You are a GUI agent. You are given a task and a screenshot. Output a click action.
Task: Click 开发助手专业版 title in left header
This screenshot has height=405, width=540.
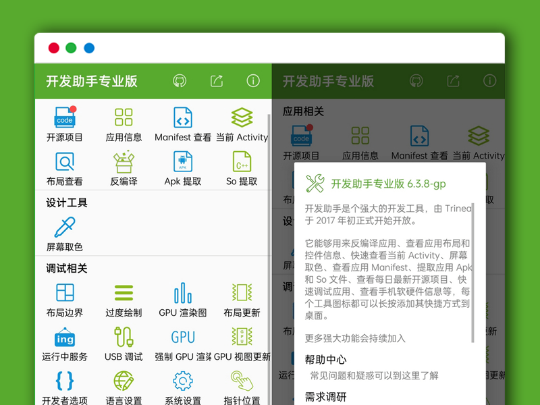coord(92,81)
